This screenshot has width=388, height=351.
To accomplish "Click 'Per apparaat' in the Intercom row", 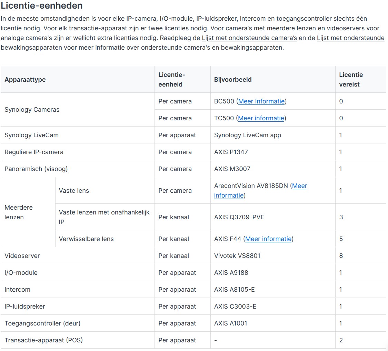I will pyautogui.click(x=177, y=290).
